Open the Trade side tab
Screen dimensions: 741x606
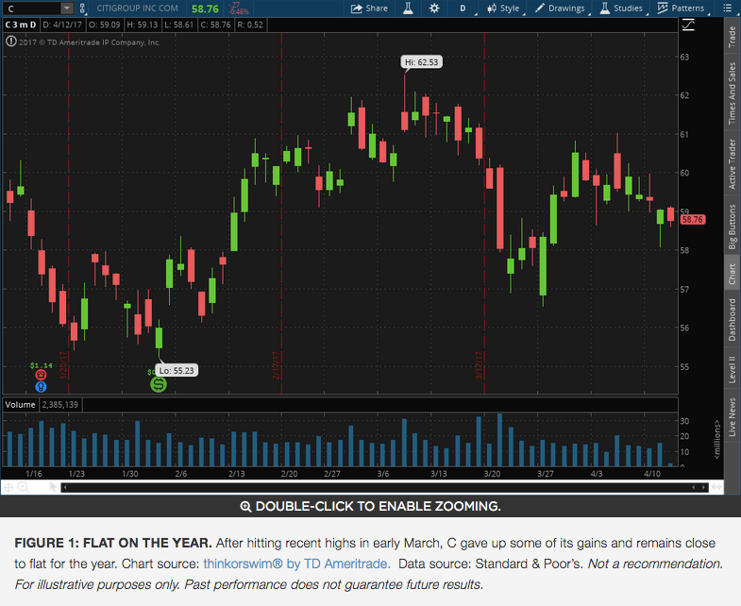(732, 37)
